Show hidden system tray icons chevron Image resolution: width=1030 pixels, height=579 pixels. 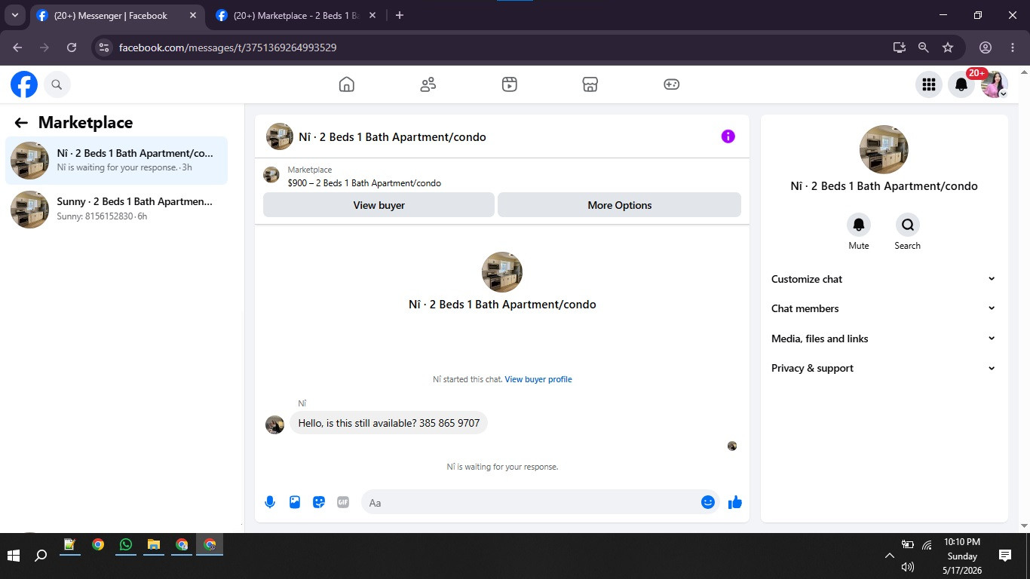point(890,556)
